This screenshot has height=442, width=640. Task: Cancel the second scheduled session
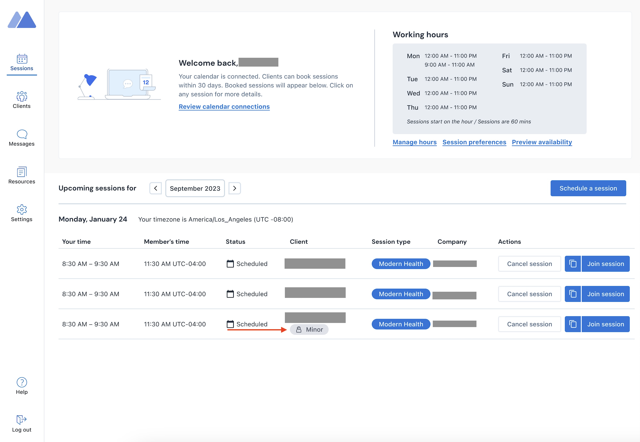pos(529,294)
